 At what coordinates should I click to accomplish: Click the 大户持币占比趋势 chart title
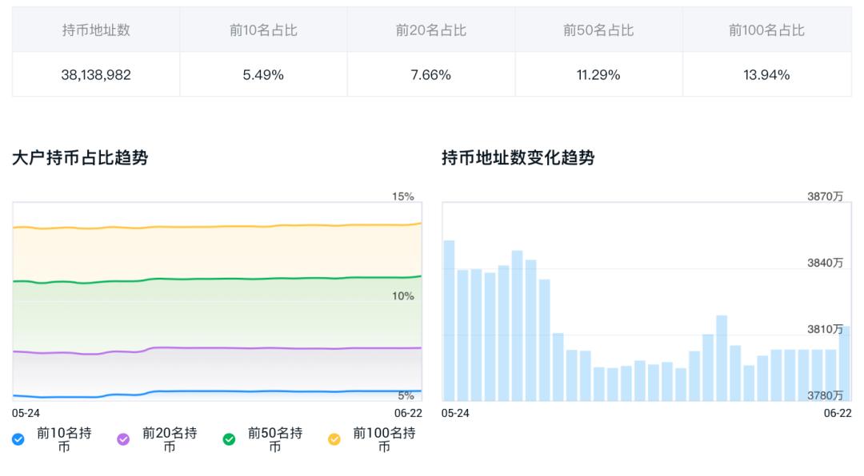80,158
